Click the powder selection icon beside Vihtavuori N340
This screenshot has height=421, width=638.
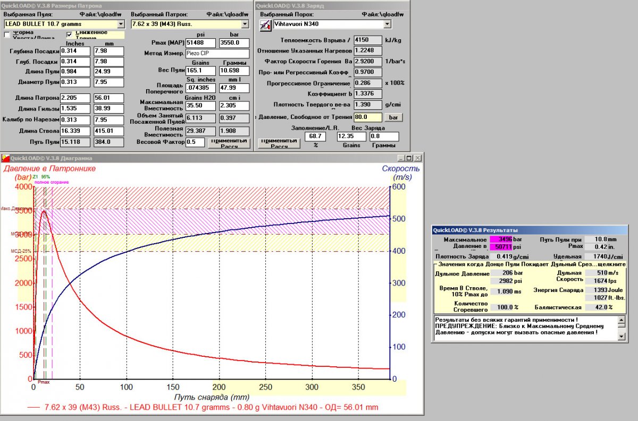265,24
